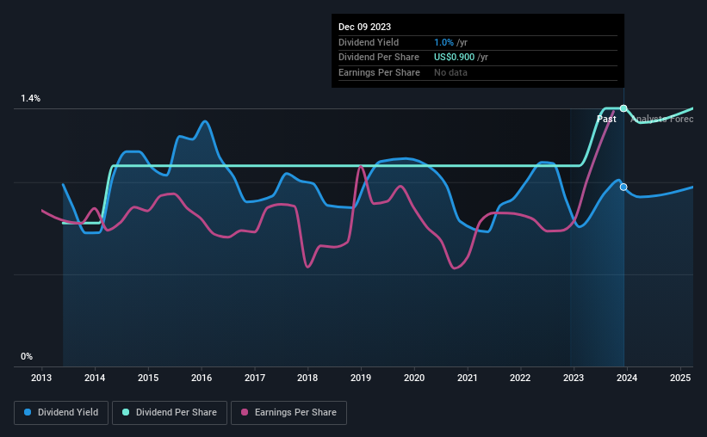
Task: Click the 0% y-axis label
Action: tap(27, 356)
